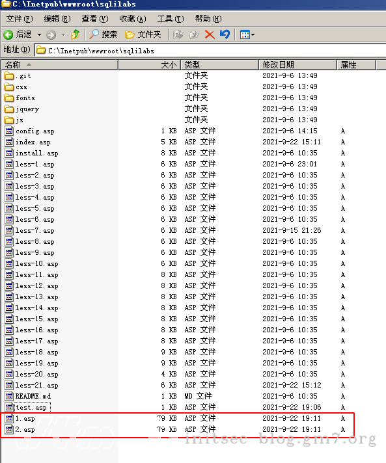The height and width of the screenshot is (463, 386).
Task: Click the green Back arrow icon
Action: pyautogui.click(x=8, y=34)
